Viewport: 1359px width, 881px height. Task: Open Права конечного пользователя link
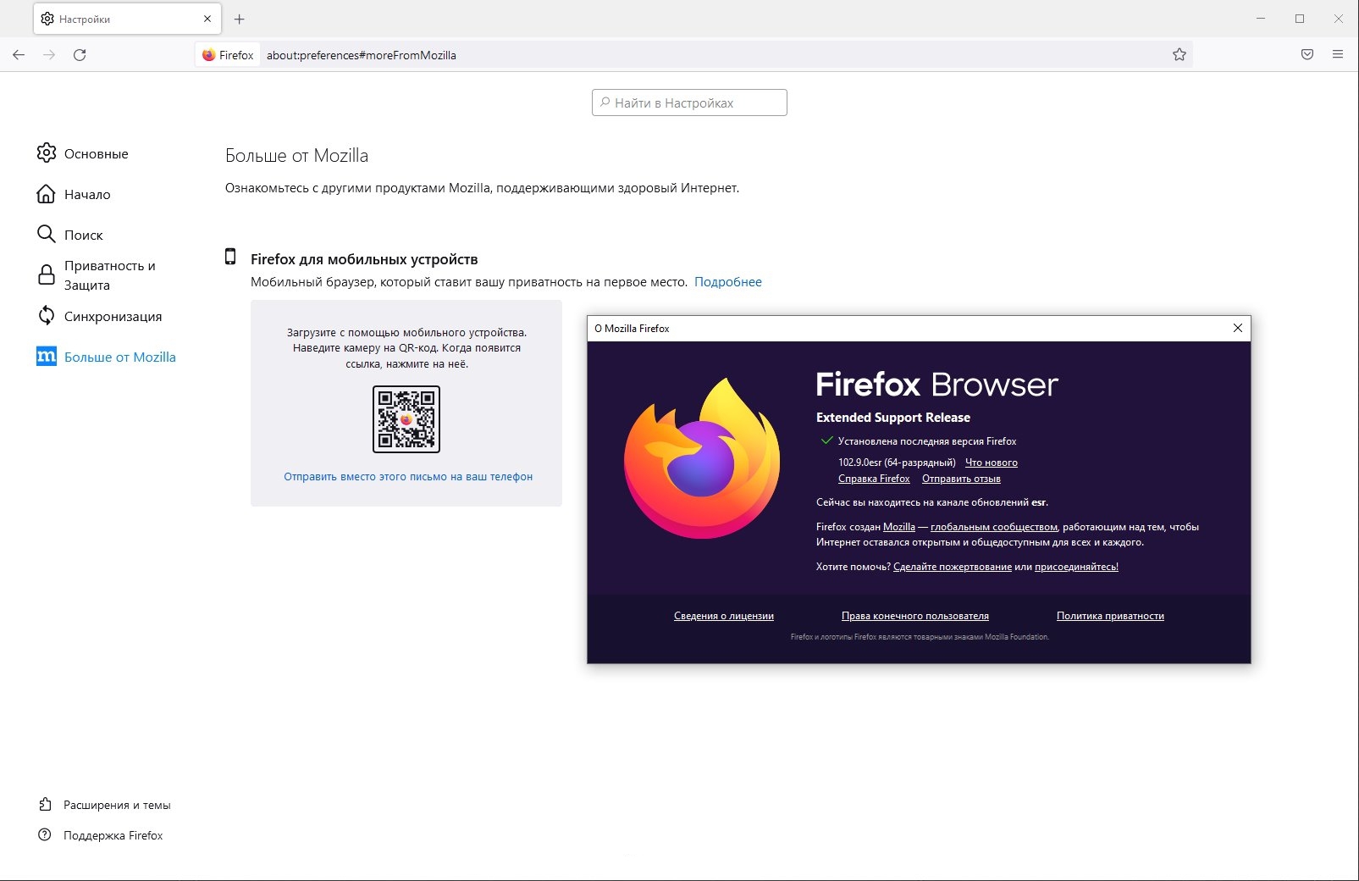pyautogui.click(x=915, y=616)
